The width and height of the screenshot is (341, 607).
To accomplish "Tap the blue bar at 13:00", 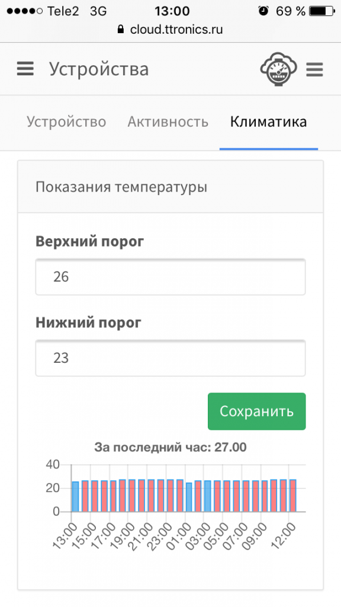I will coord(75,497).
